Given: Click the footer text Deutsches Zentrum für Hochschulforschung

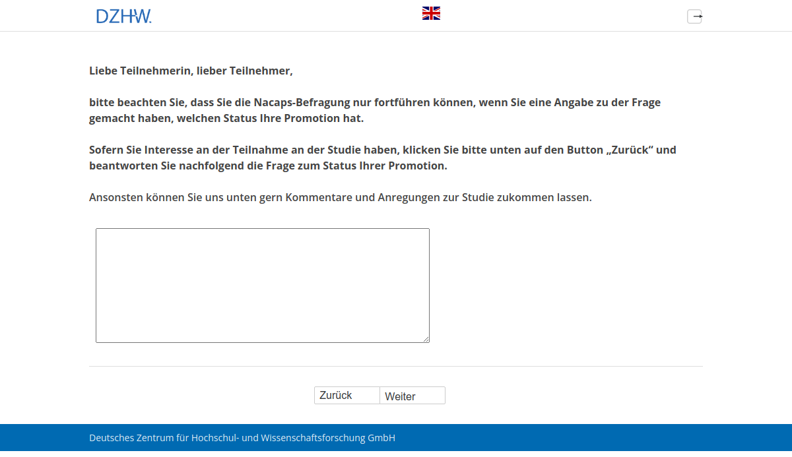Looking at the screenshot, I should (x=242, y=437).
